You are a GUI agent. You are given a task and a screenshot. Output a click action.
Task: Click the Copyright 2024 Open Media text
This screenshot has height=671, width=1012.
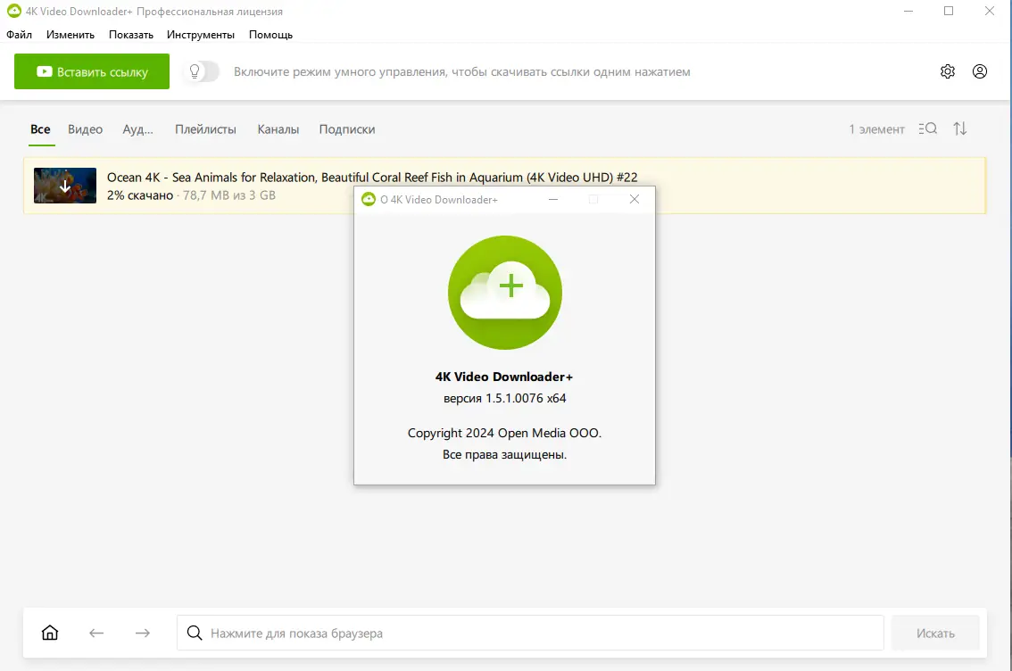tap(505, 433)
